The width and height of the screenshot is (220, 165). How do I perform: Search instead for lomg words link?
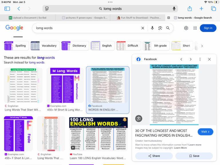(x=37, y=62)
